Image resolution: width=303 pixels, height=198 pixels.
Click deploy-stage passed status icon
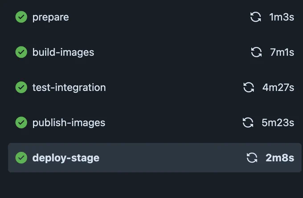21,158
